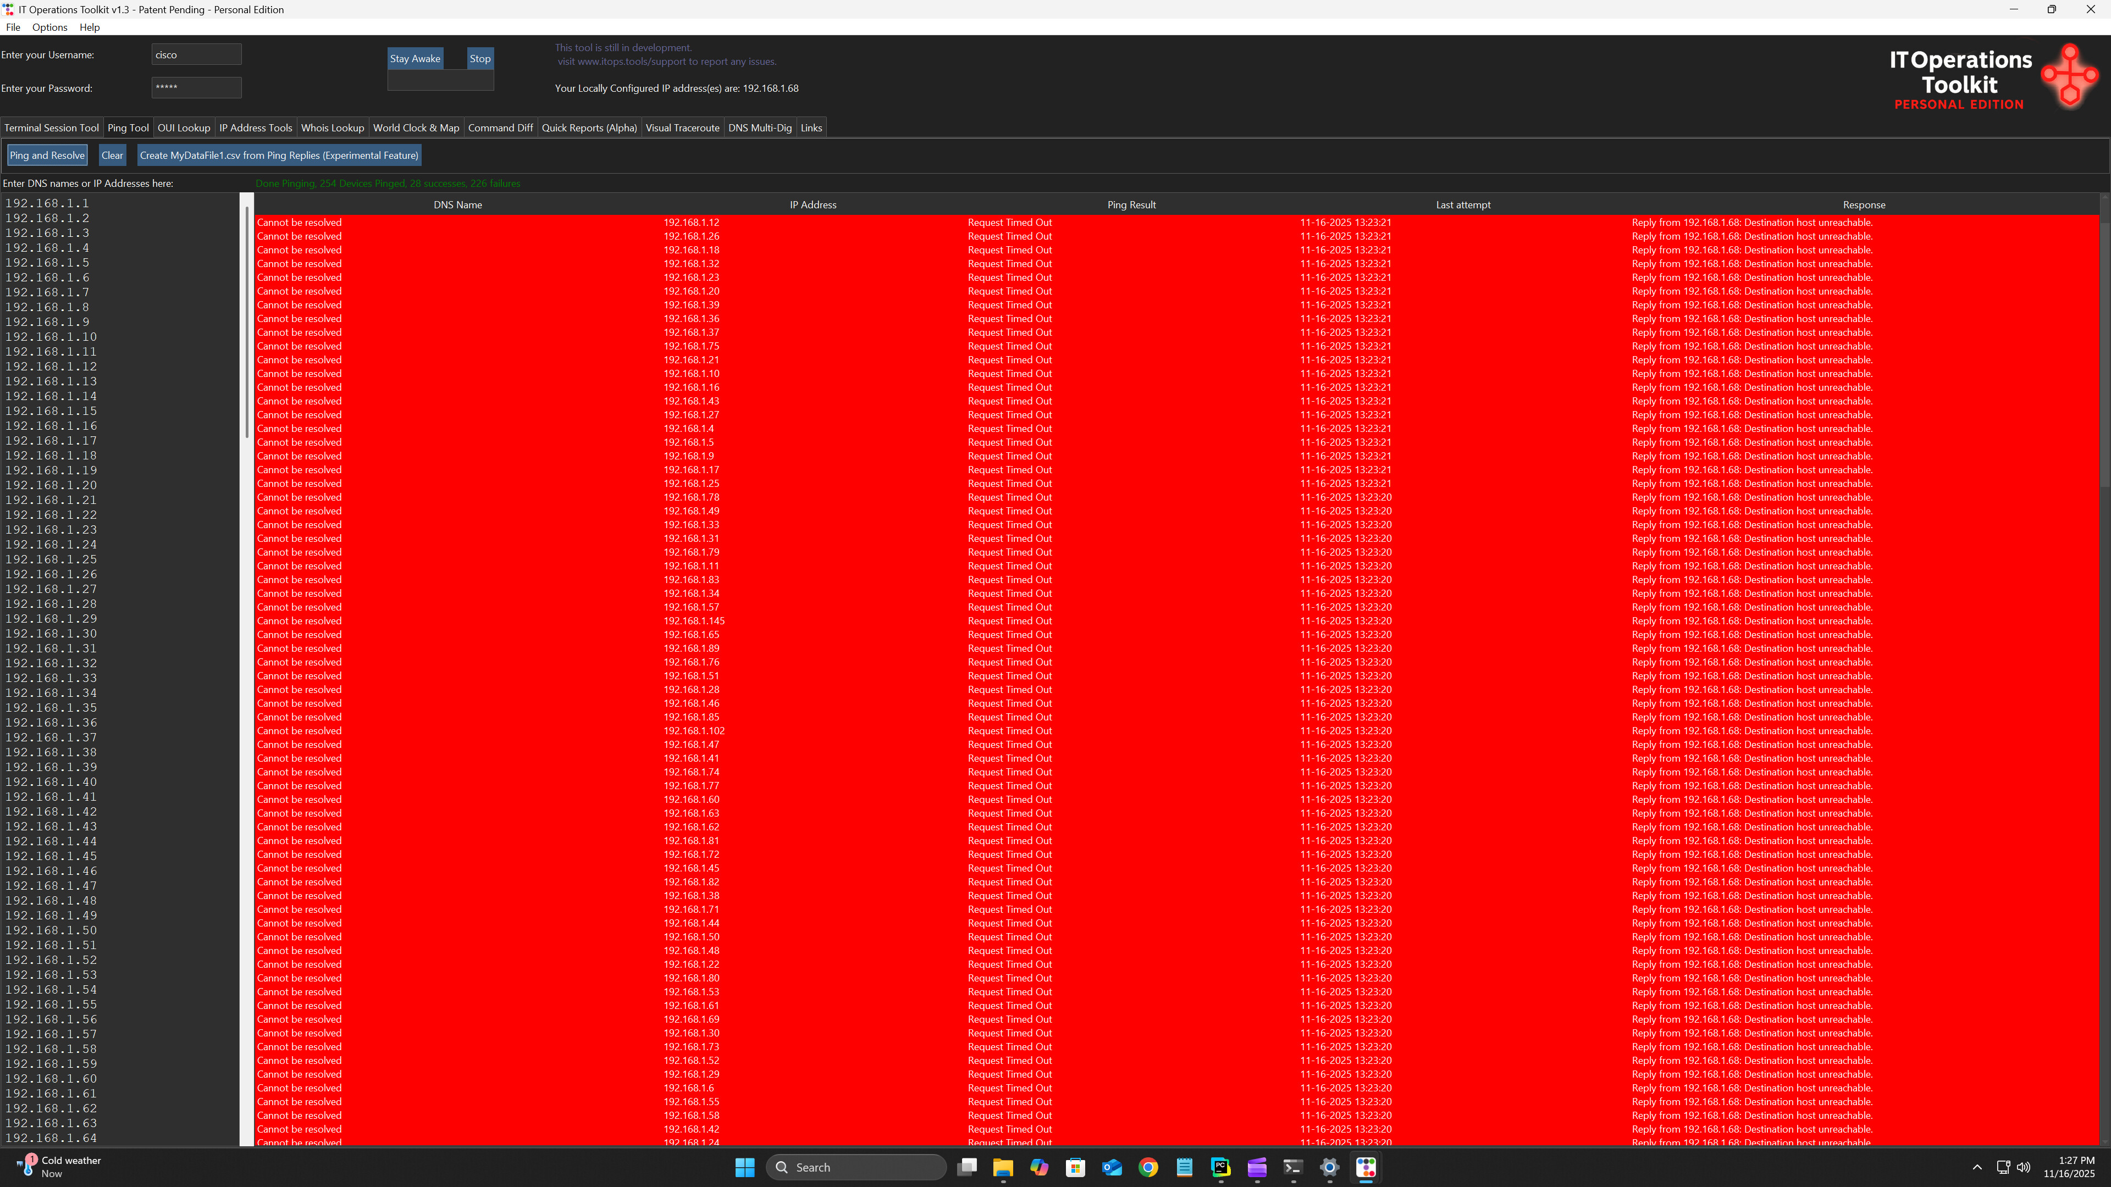Click the cisco username input field
Viewport: 2111px width, 1187px height.
(x=196, y=54)
